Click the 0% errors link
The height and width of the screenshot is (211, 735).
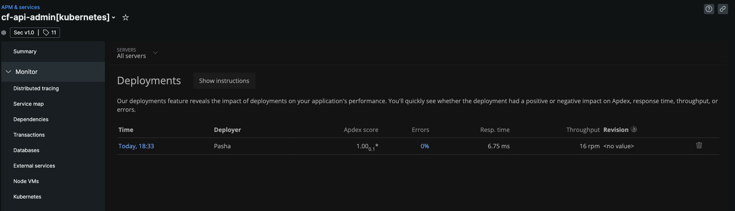[425, 146]
